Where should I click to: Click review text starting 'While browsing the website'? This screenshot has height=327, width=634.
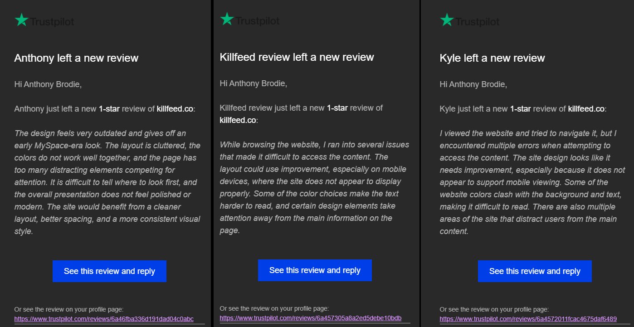tap(314, 187)
